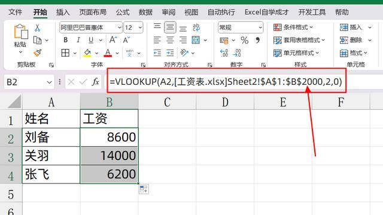The width and height of the screenshot is (383, 215).
Task: Open the font name dropdown
Action: click(x=120, y=27)
